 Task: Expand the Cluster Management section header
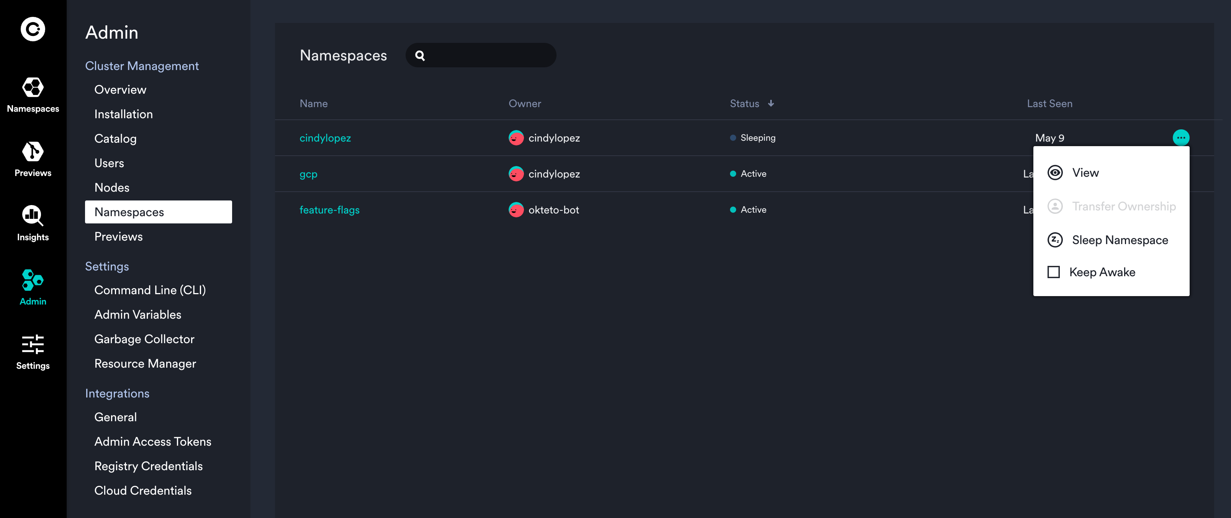click(142, 66)
